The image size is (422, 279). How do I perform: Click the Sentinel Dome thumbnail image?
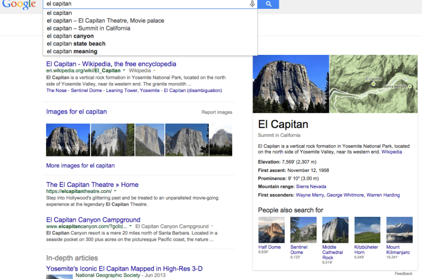coord(303,230)
